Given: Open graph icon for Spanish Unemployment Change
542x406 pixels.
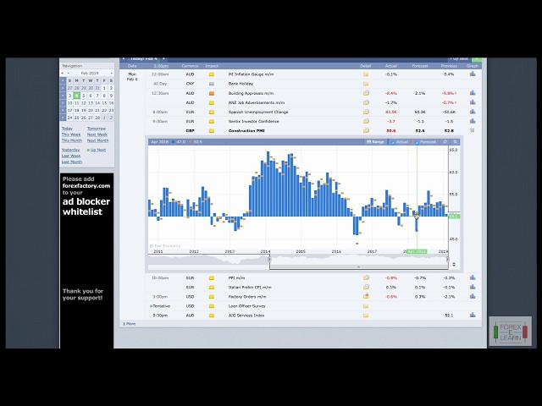Looking at the screenshot, I should 473,112.
